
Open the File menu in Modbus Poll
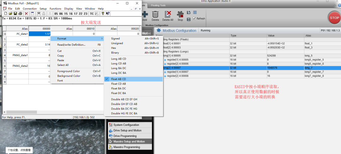(10, 9)
